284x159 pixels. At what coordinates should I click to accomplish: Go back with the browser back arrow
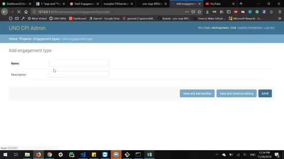click(x=4, y=12)
